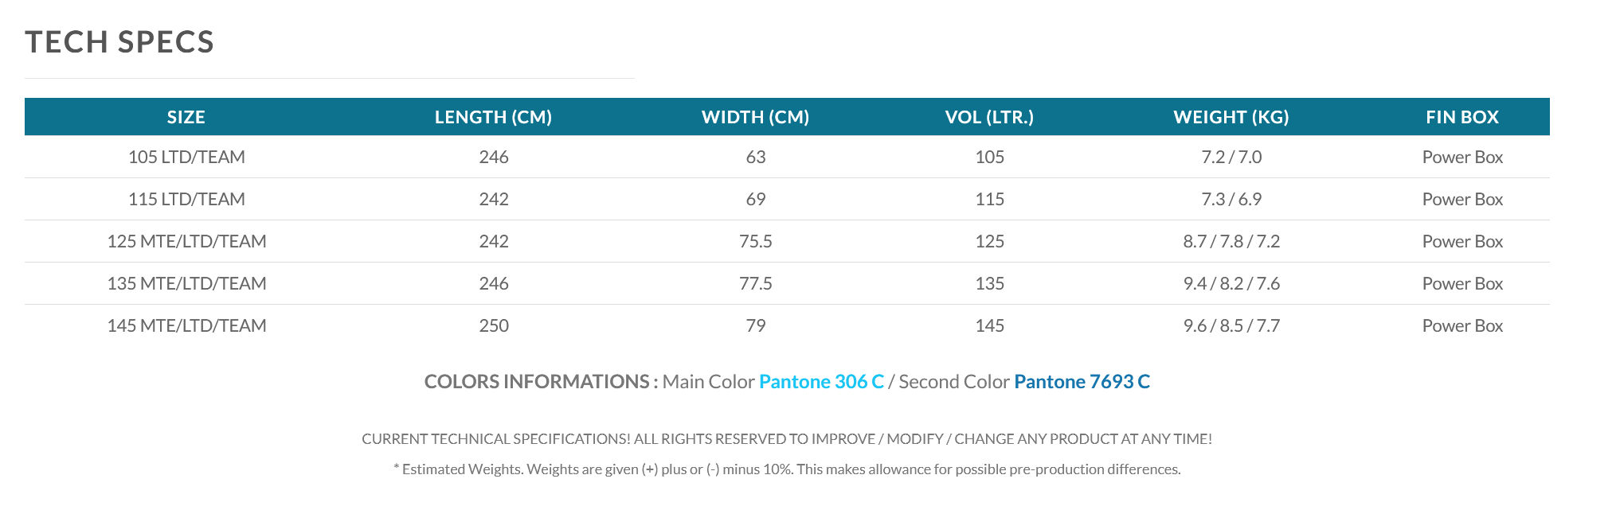
Task: Click the LENGTH (CM) column header
Action: (493, 117)
